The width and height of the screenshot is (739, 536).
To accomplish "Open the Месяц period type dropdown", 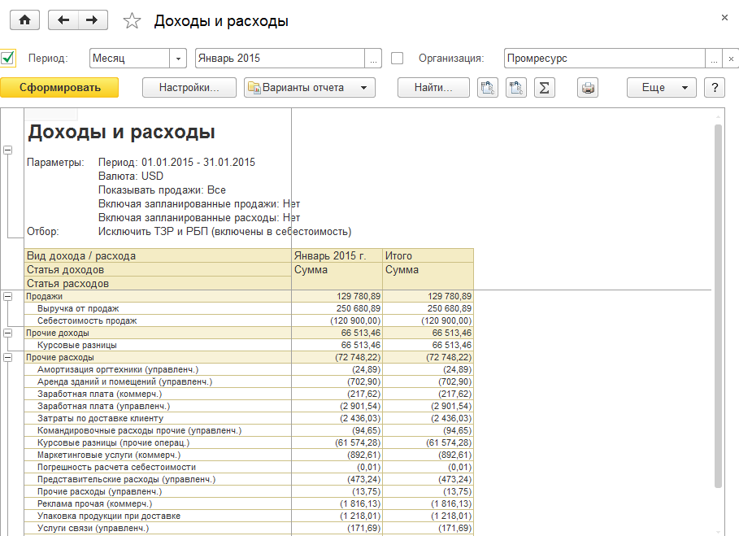I will pyautogui.click(x=179, y=59).
